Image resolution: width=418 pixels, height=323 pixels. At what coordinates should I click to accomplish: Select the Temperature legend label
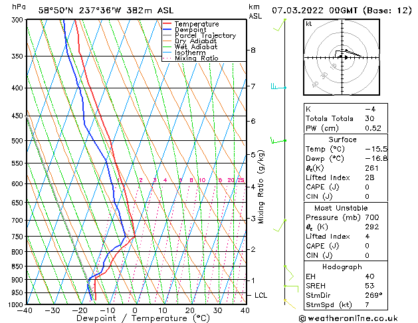click(197, 24)
